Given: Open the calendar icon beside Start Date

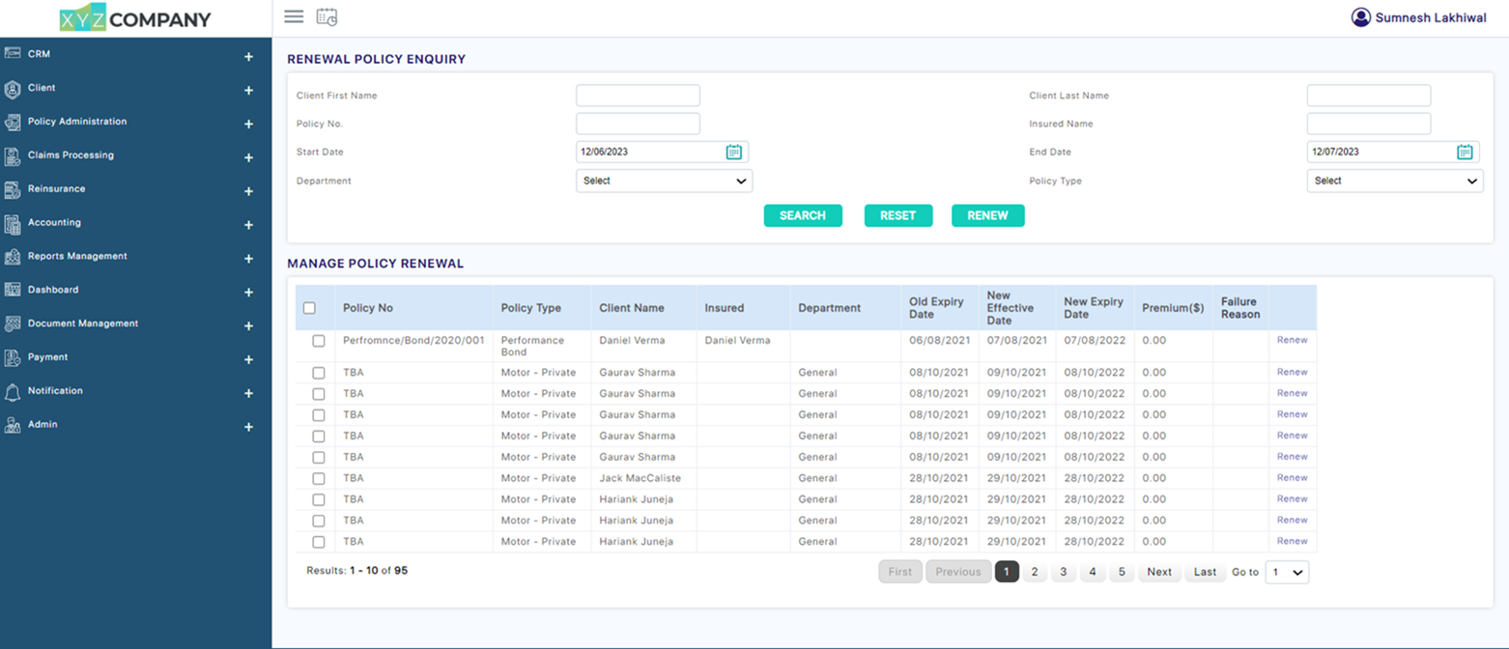Looking at the screenshot, I should point(734,152).
